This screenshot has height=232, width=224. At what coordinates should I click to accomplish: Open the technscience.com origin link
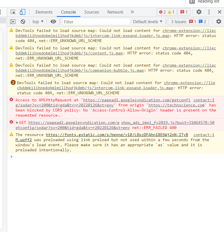point(176,105)
